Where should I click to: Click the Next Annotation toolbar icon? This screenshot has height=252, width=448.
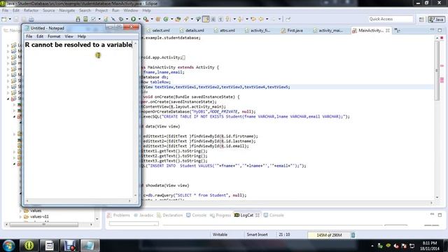tap(228, 19)
